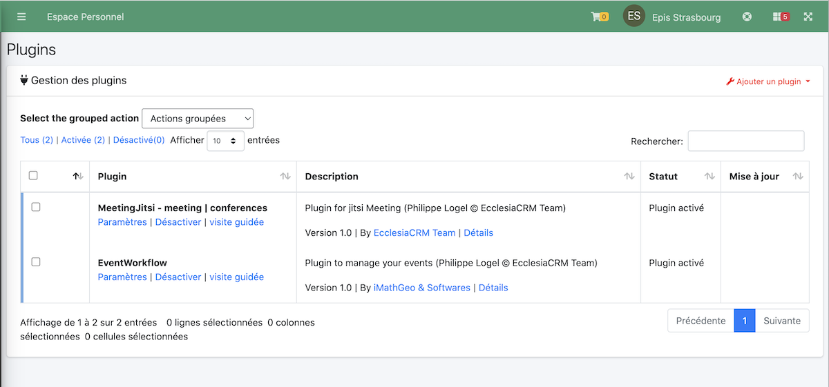Open the hamburger sidebar menu
This screenshot has height=387, width=829.
tap(21, 17)
